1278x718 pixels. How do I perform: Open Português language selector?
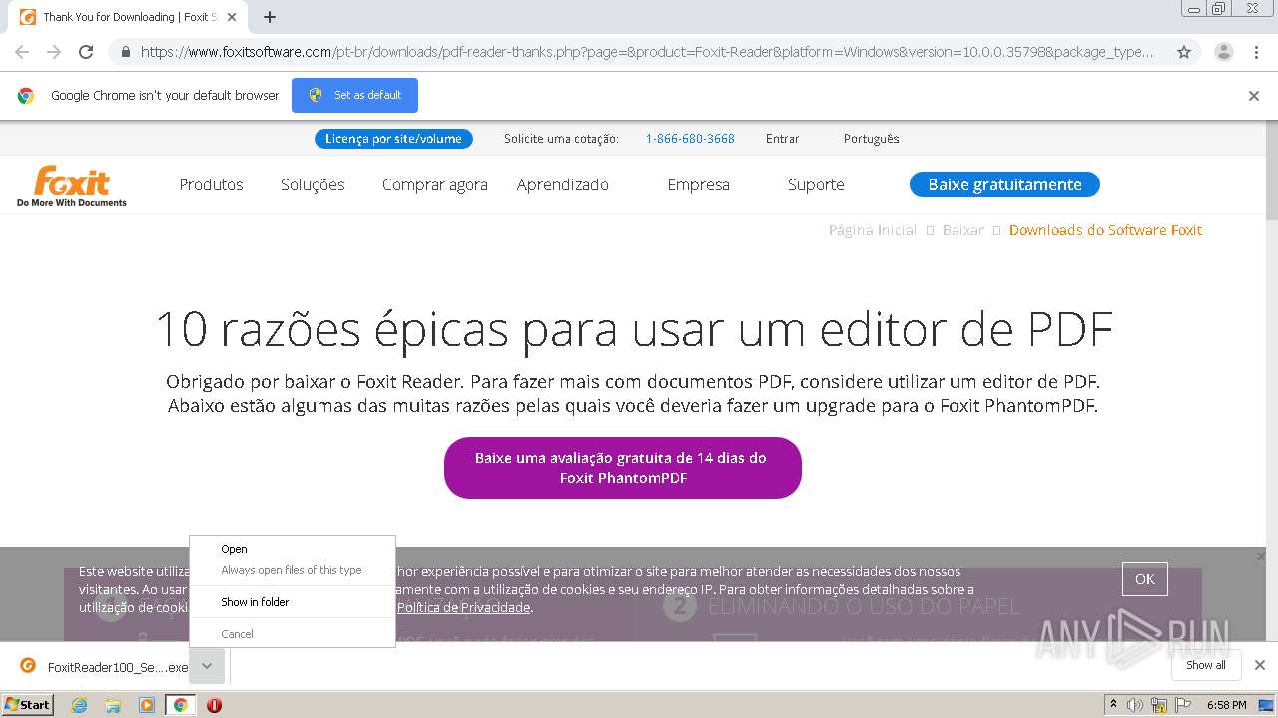(871, 139)
